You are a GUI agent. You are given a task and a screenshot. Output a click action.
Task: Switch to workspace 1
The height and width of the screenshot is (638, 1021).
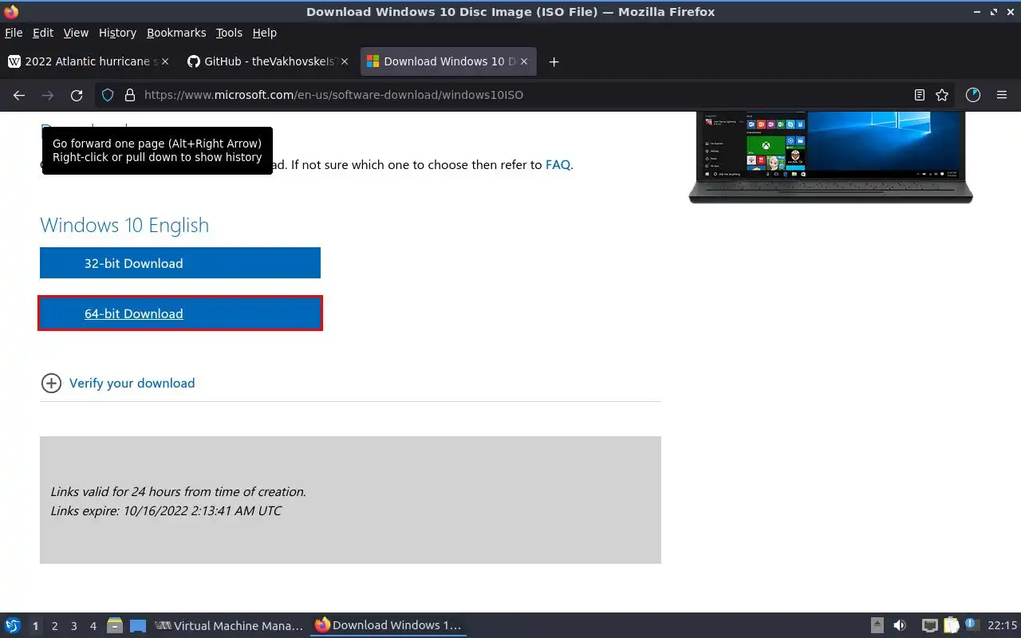35,626
